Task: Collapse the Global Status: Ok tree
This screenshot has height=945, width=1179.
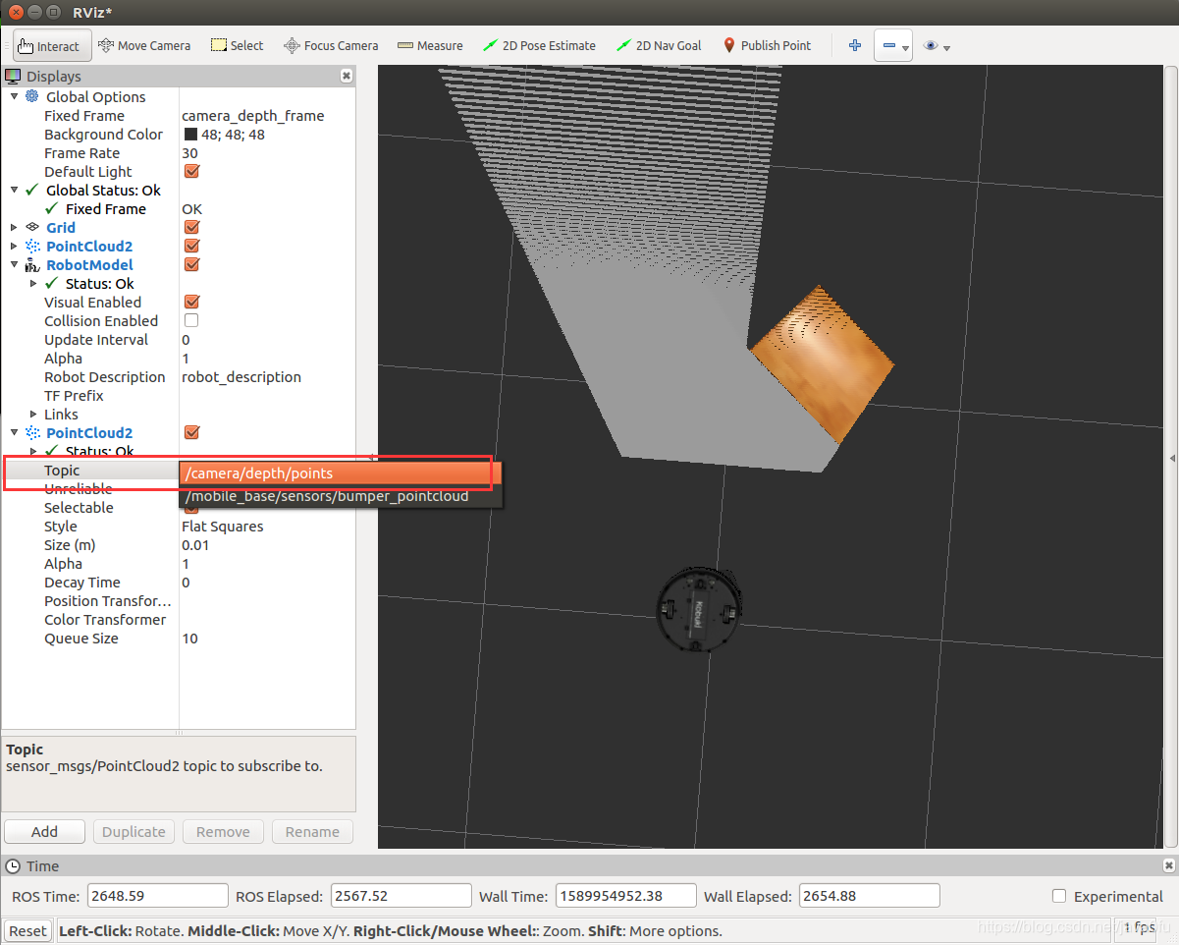Action: (14, 190)
